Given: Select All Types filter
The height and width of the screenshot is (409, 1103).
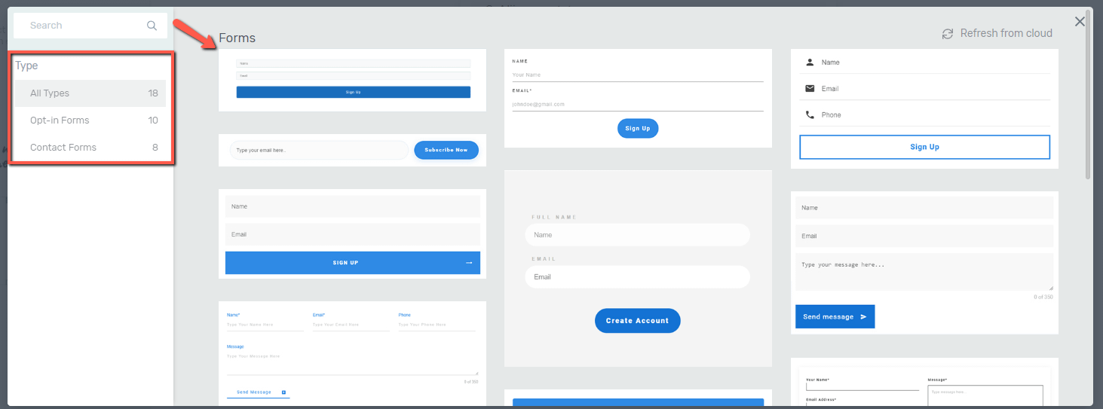Looking at the screenshot, I should [x=90, y=93].
